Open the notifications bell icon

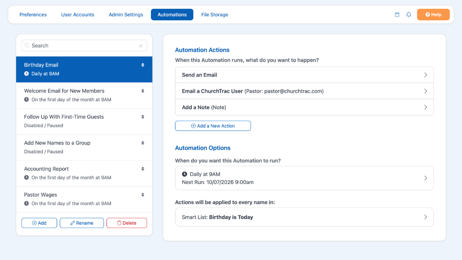[409, 15]
